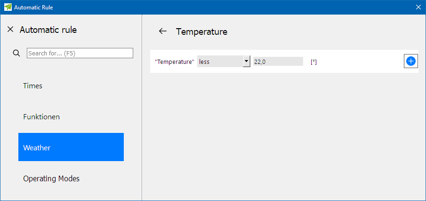Go back using the left arrow
Image resolution: width=426 pixels, height=201 pixels.
(163, 31)
